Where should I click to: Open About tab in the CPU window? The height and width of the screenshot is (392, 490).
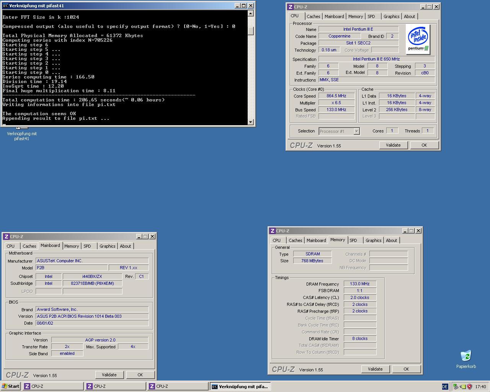(410, 16)
